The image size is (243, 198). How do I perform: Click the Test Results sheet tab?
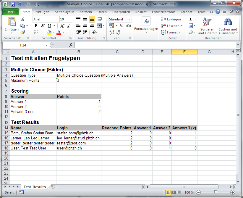point(35,187)
